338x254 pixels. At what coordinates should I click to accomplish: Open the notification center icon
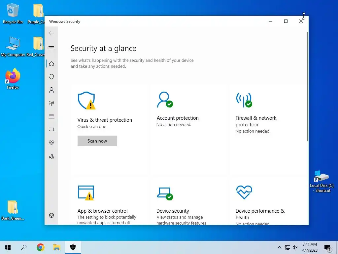[x=327, y=247]
